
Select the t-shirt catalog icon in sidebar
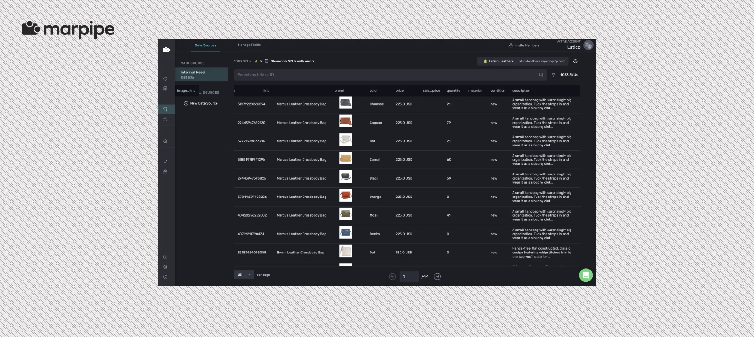click(x=166, y=109)
